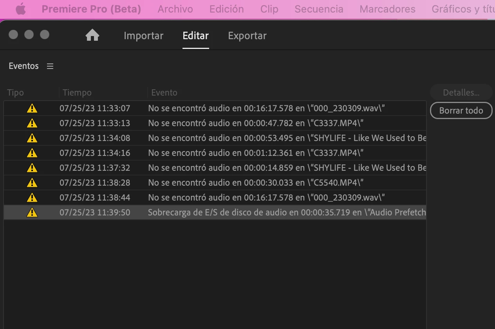The image size is (495, 329).
Task: Click warning icon of 11:39:50 event
Action: pyautogui.click(x=32, y=212)
